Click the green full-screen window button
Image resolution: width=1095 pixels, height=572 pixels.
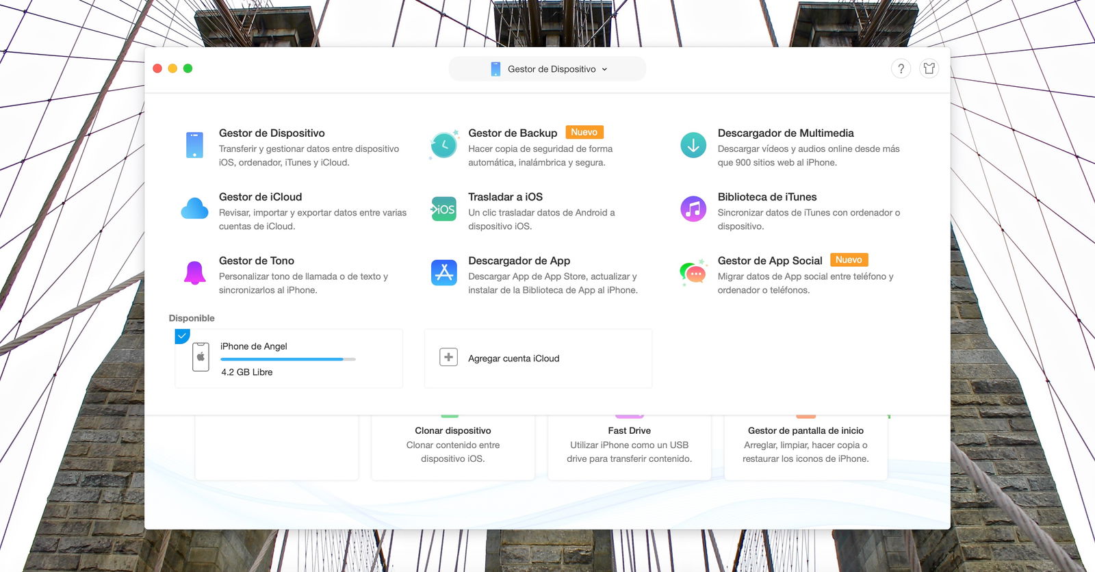[x=188, y=68]
